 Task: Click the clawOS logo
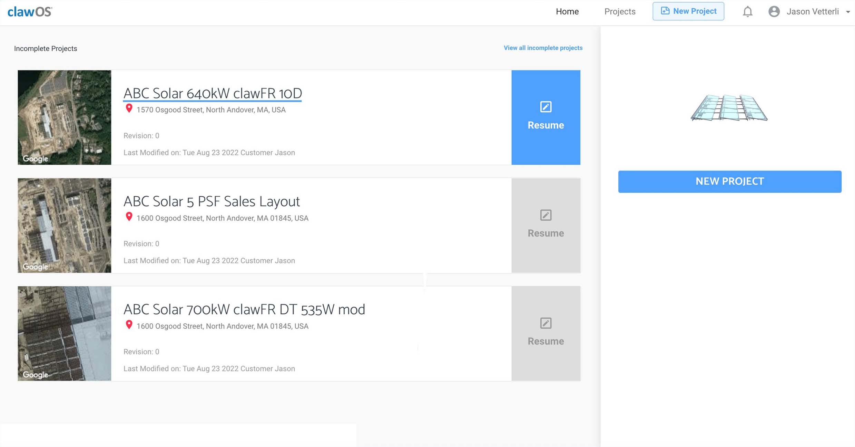(30, 12)
